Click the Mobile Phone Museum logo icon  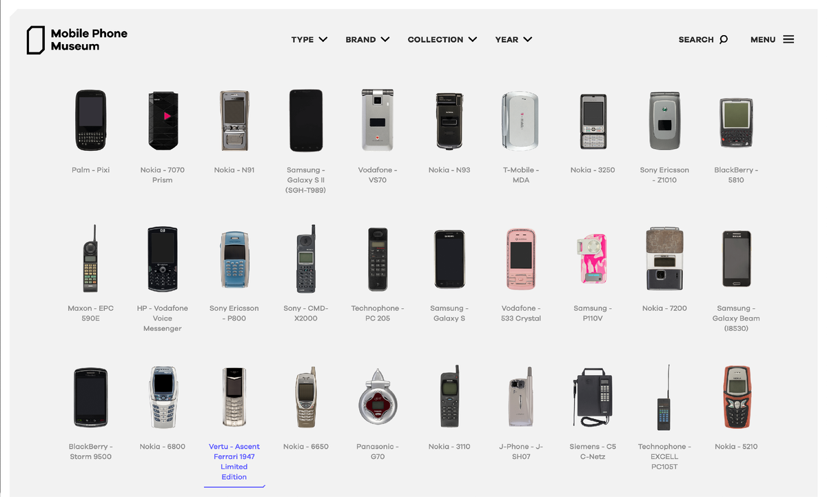pos(35,40)
